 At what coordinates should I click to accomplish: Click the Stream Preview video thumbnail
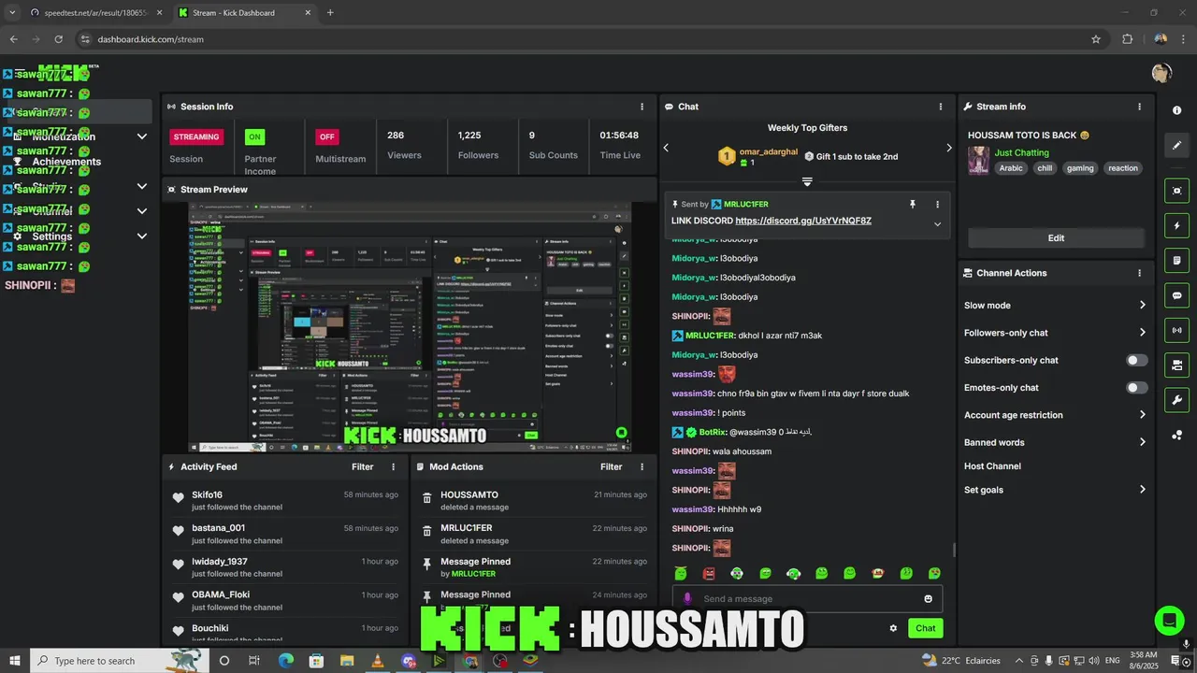pos(410,326)
